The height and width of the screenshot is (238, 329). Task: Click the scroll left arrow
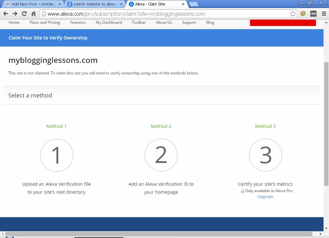click(2, 234)
